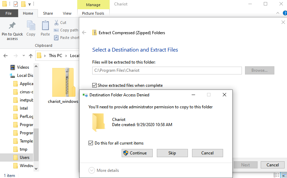Click Continue with admin shield
Image resolution: width=287 pixels, height=178 pixels.
(x=137, y=153)
